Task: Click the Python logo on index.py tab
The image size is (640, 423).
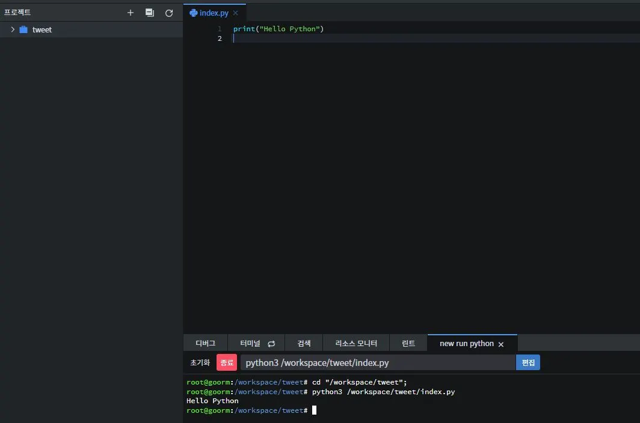Action: 194,13
